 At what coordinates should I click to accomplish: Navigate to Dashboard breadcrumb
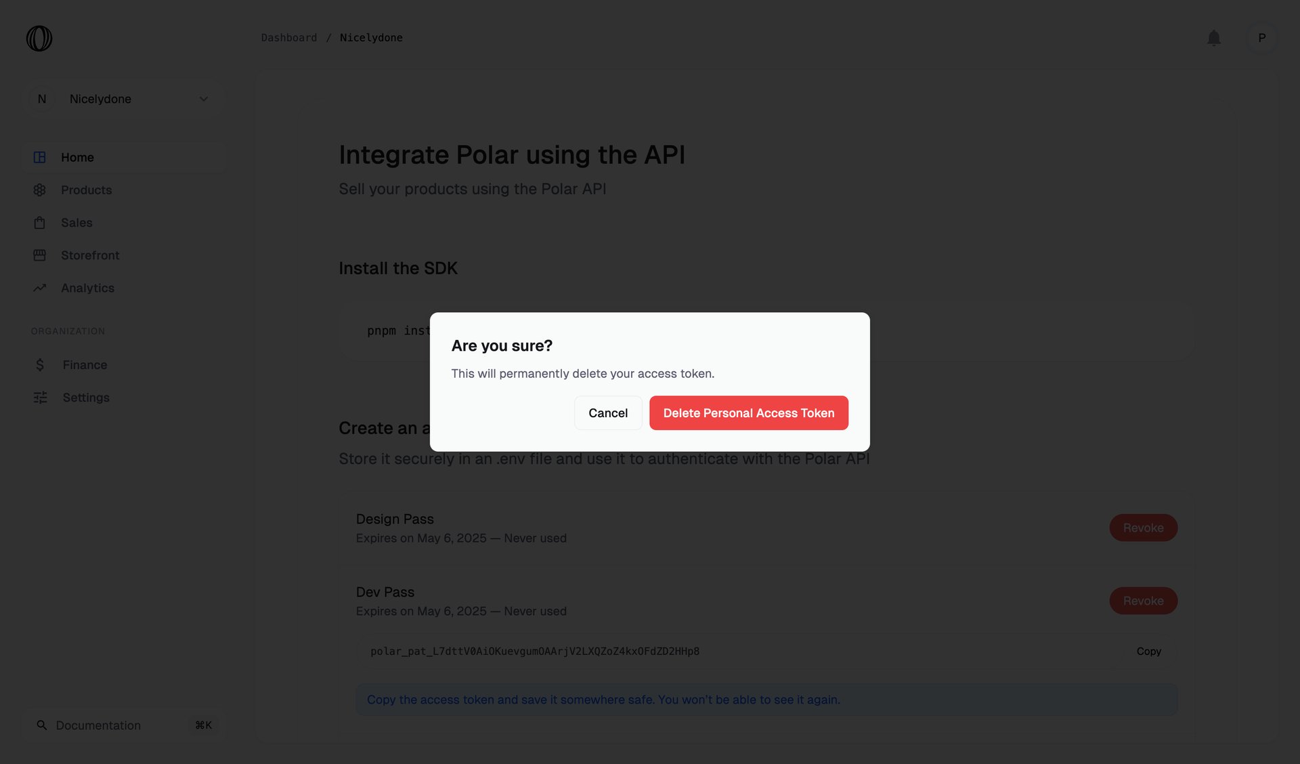pyautogui.click(x=289, y=37)
